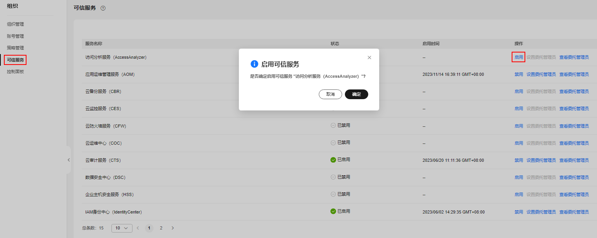The image size is (597, 238).
Task: Open 组织管理 in the sidebar
Action: click(x=16, y=24)
